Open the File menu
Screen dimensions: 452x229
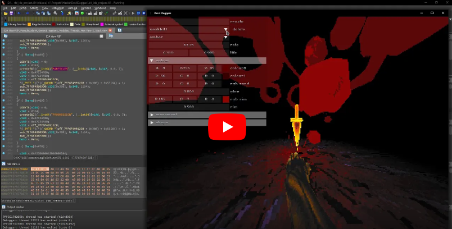point(5,8)
